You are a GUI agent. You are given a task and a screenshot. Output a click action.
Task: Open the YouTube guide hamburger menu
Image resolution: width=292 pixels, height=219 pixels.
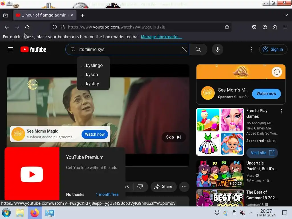click(x=10, y=49)
